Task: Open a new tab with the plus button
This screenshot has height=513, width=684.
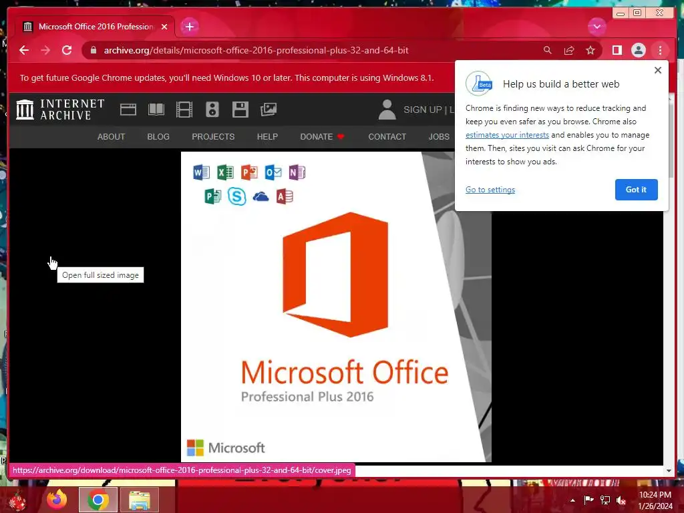Action: pyautogui.click(x=189, y=27)
